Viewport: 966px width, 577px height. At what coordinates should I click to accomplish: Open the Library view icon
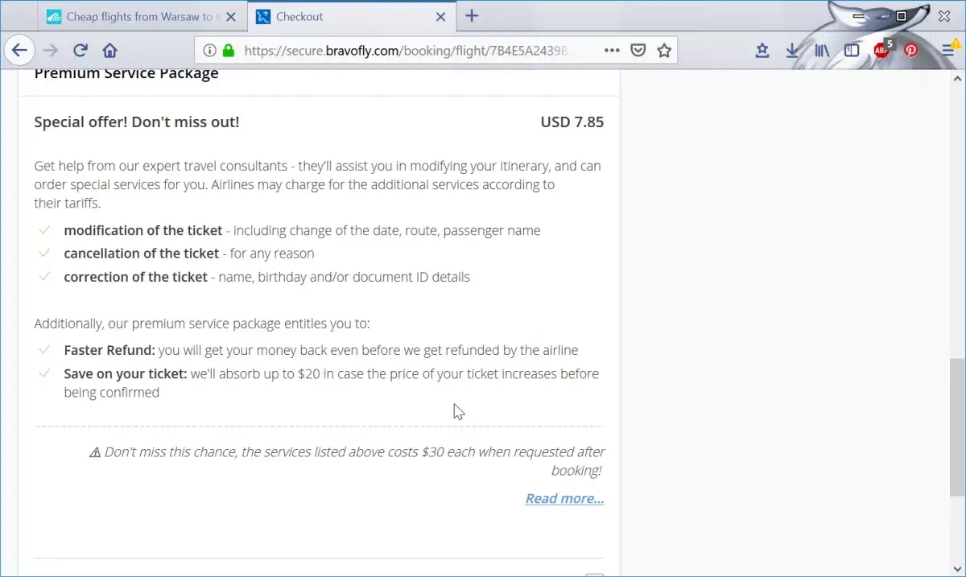coord(822,50)
